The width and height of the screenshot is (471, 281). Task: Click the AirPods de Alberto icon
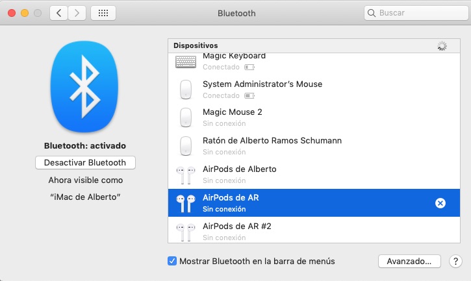(x=186, y=175)
